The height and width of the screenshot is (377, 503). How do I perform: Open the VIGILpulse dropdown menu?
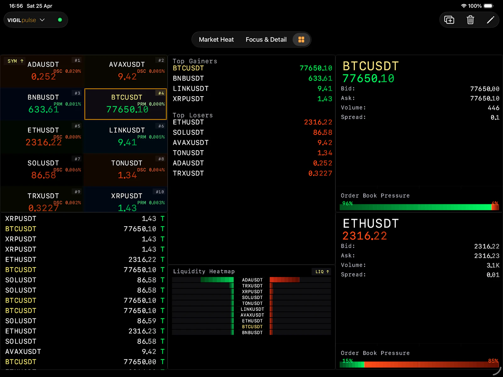click(x=26, y=20)
